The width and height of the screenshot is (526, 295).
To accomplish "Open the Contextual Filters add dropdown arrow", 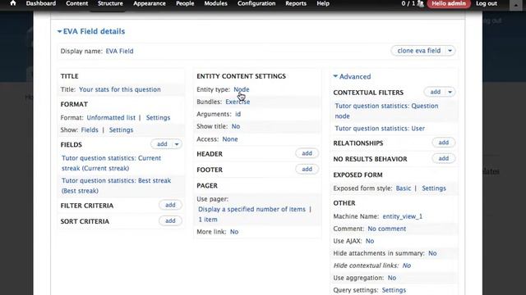I will (450, 92).
